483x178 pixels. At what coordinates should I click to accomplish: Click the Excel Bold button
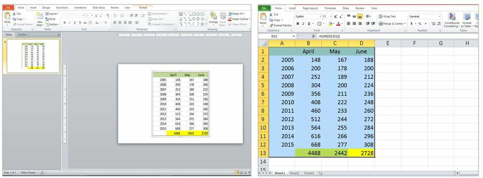[x=298, y=24]
